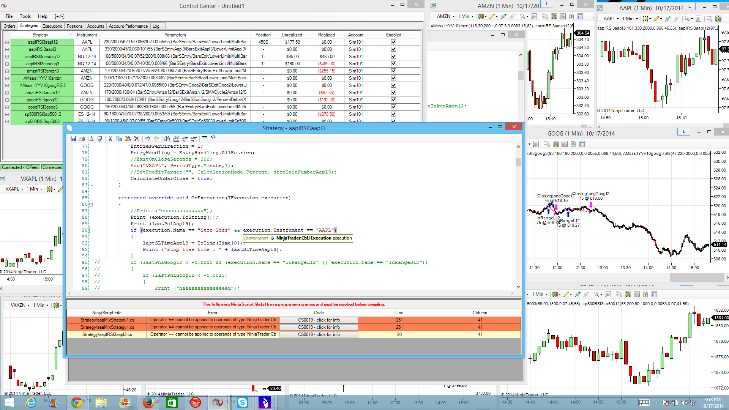The width and height of the screenshot is (729, 410).
Task: Disable the aaplRSI3aapl12 strategy checkbox
Action: click(x=393, y=42)
